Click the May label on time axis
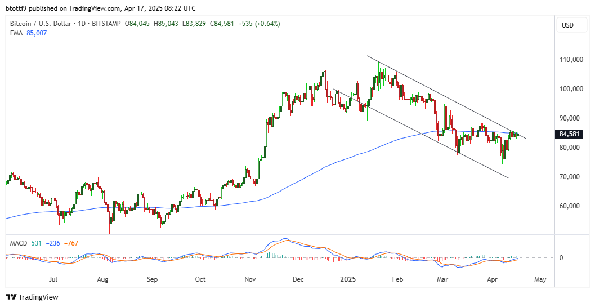Screen dimensions: 595x307 click(x=539, y=279)
